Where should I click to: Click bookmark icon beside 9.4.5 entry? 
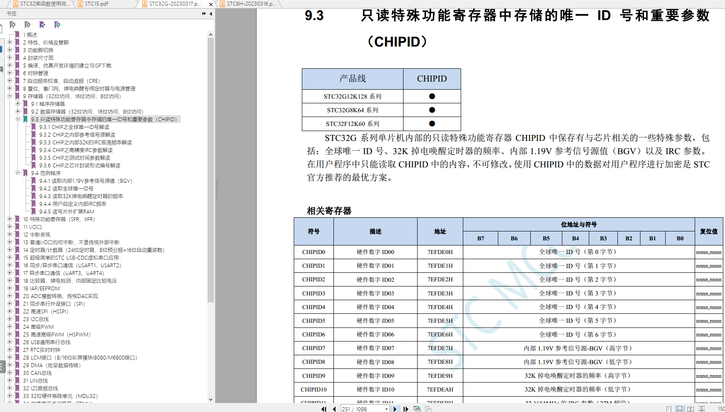(x=33, y=211)
